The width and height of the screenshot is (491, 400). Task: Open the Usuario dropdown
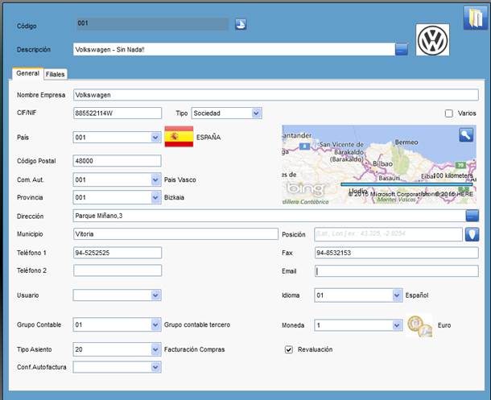pos(155,295)
